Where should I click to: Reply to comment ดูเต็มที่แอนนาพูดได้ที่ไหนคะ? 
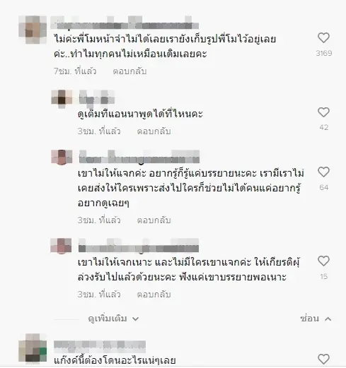pyautogui.click(x=154, y=131)
